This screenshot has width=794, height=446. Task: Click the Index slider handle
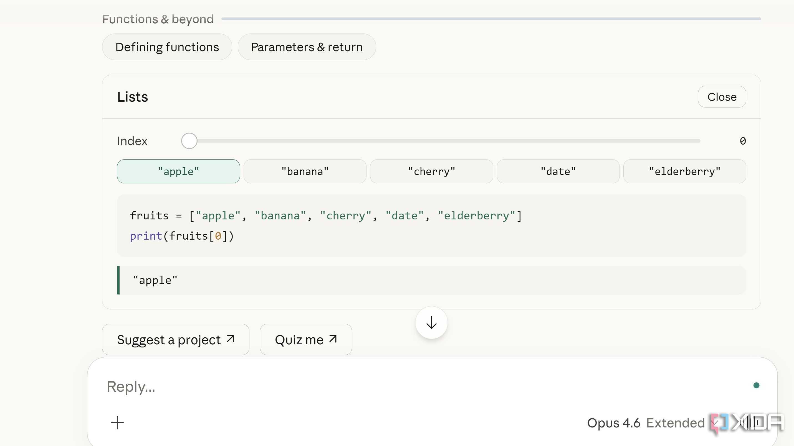tap(189, 141)
